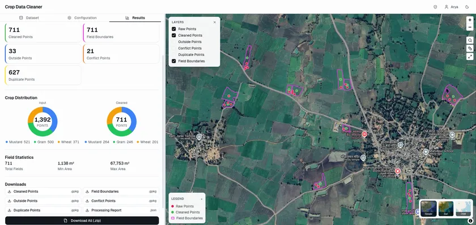The image size is (476, 225).
Task: Close the Legend panel
Action: (201, 199)
